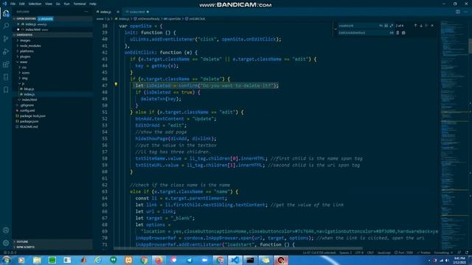This screenshot has width=472, height=265.
Task: Open Google Chrome taskbar icon
Action: (x=144, y=260)
